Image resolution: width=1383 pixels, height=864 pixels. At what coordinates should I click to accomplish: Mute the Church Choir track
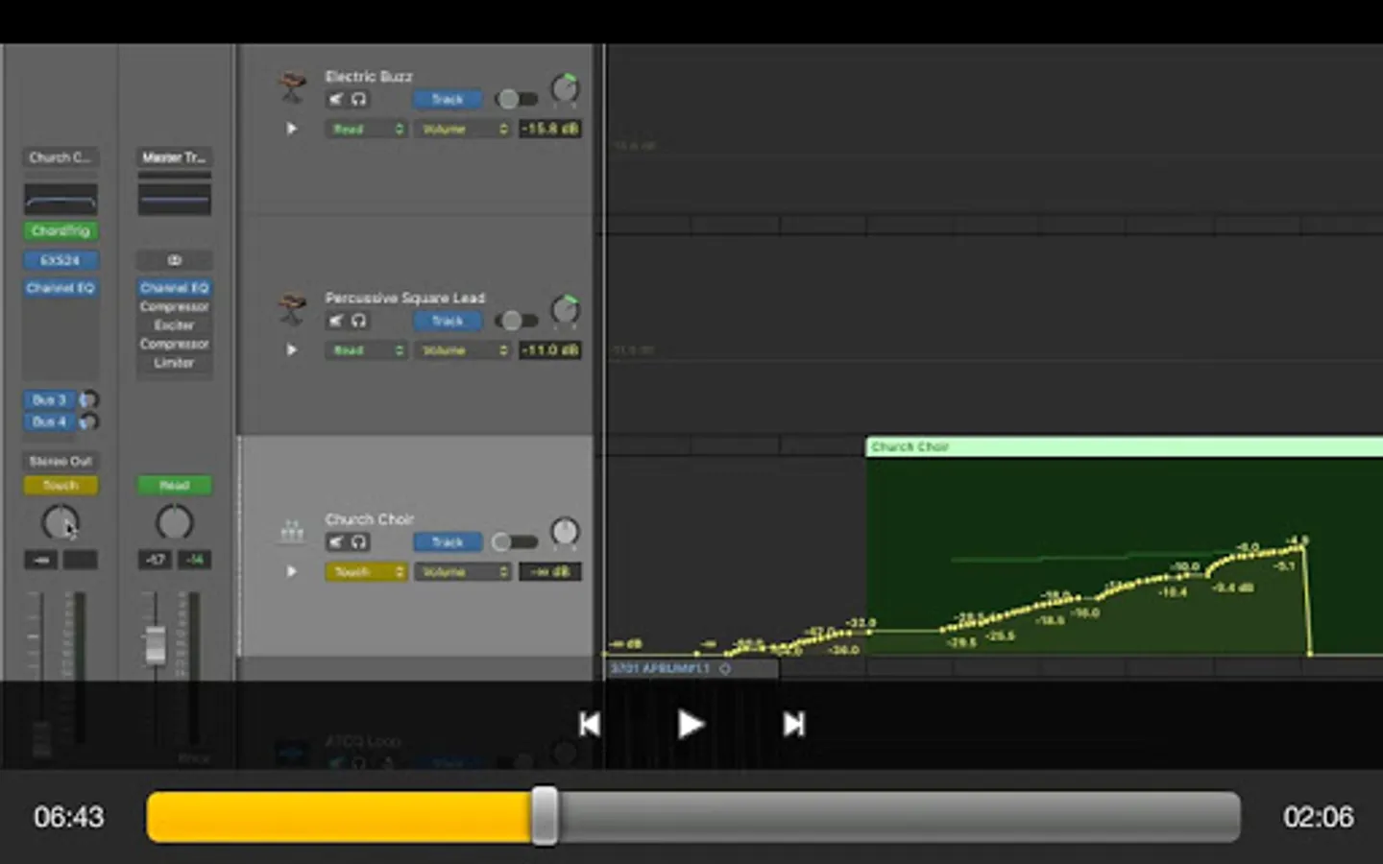pyautogui.click(x=336, y=542)
